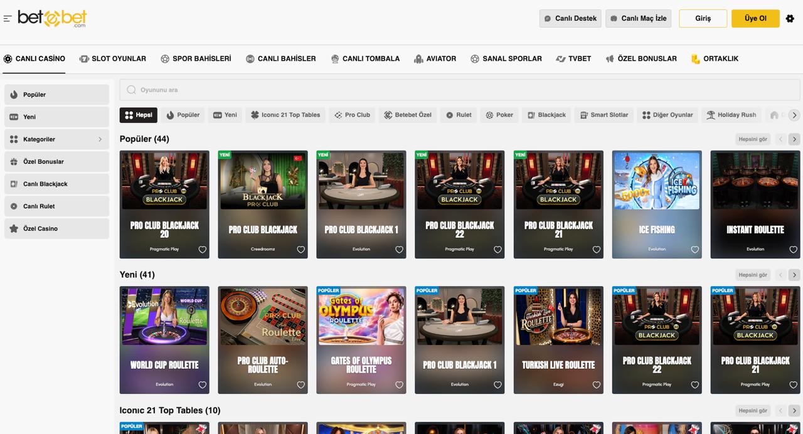Viewport: 803px width, 434px height.
Task: Open the hamburger menu beside the logo
Action: (x=8, y=19)
